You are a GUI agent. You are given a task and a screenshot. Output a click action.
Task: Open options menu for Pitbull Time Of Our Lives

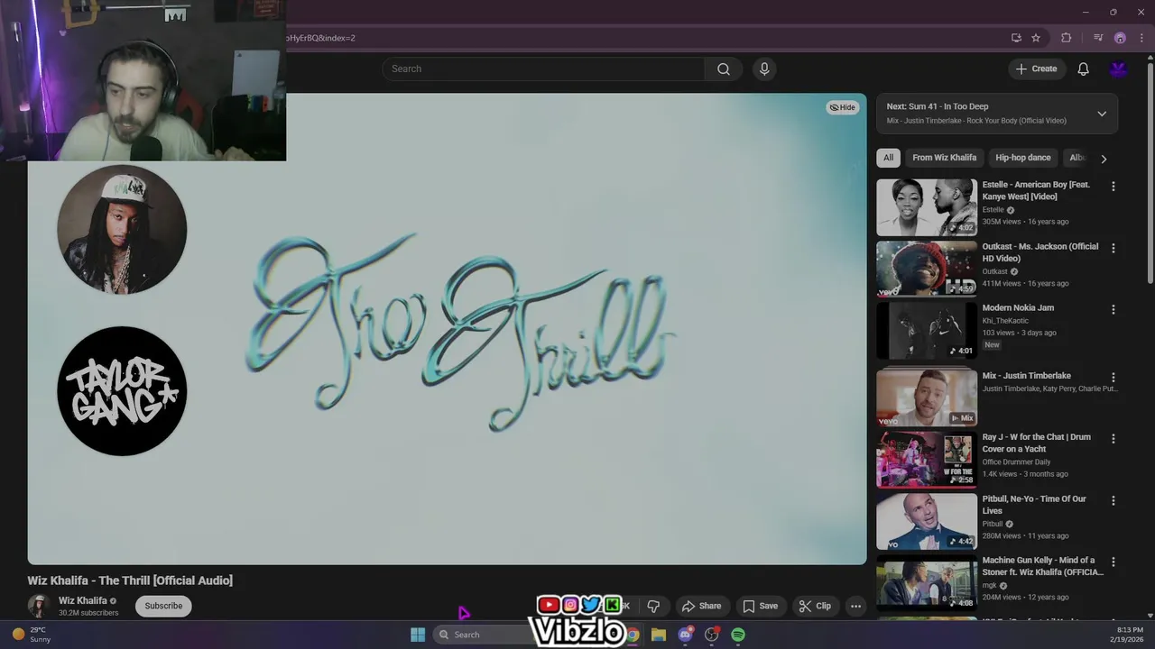(x=1113, y=500)
